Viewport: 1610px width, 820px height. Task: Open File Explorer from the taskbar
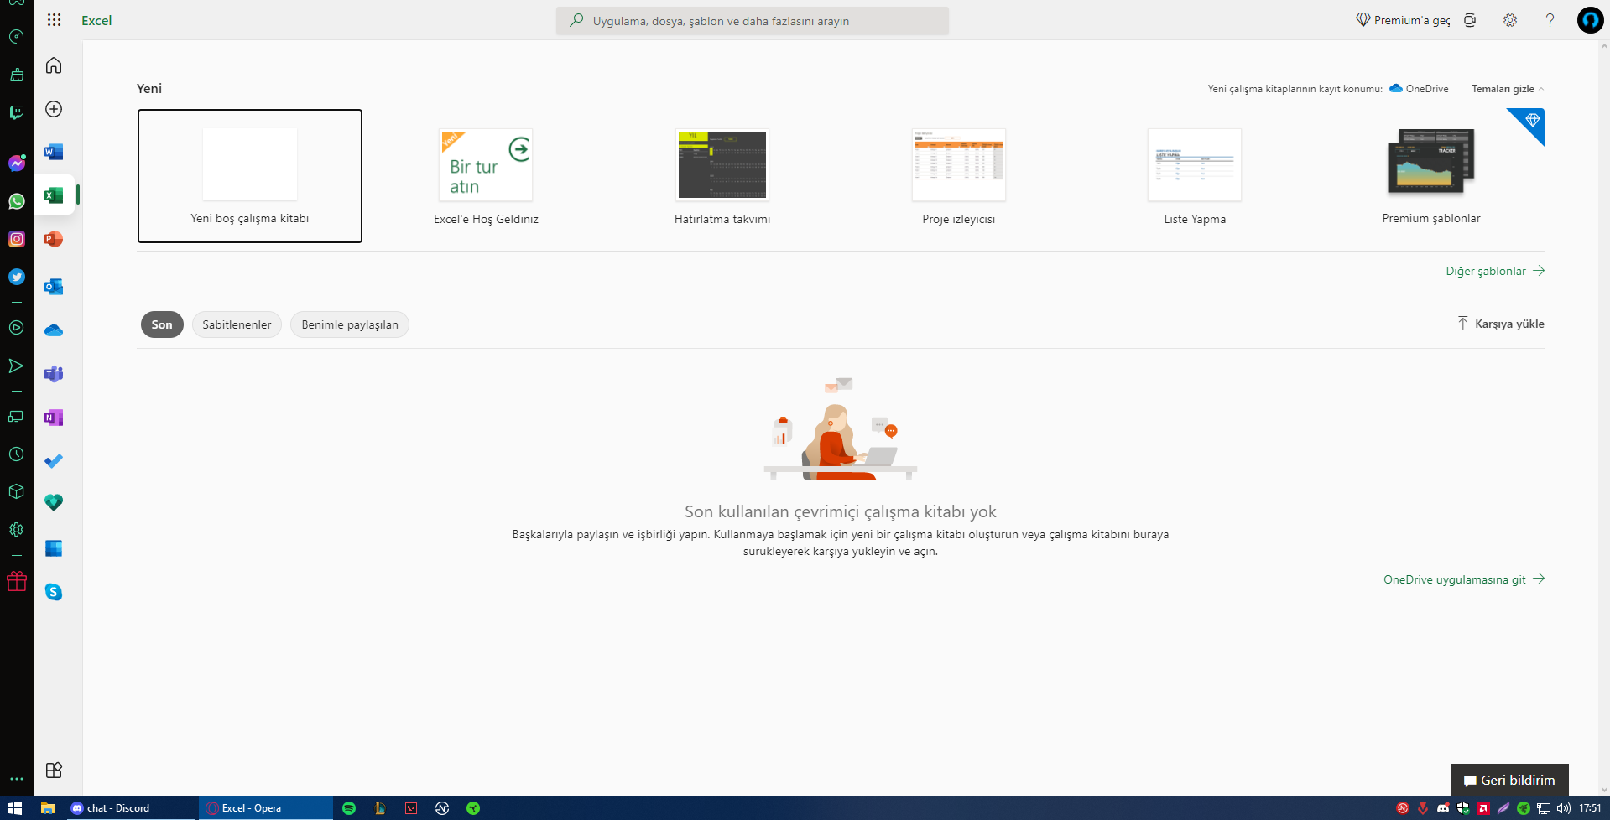(x=48, y=808)
